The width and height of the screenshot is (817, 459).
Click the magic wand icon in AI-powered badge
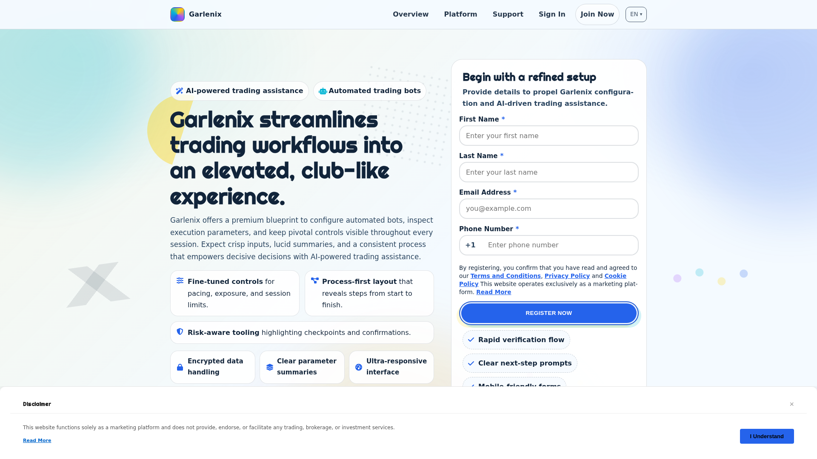coord(180,91)
